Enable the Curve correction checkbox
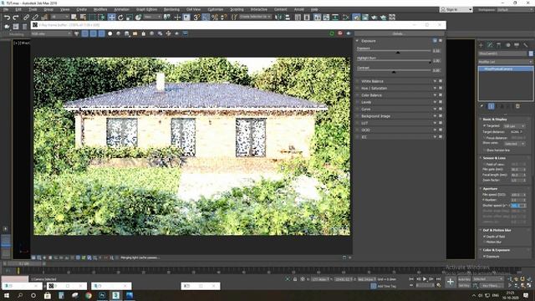This screenshot has height=301, width=535. [358, 110]
